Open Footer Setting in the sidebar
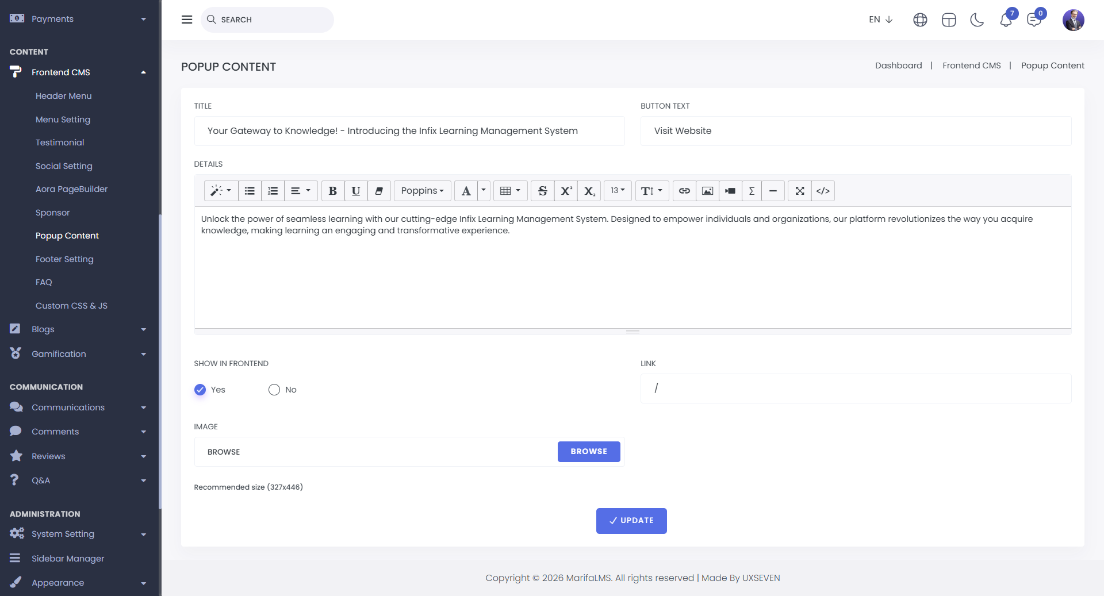This screenshot has width=1104, height=596. [64, 259]
